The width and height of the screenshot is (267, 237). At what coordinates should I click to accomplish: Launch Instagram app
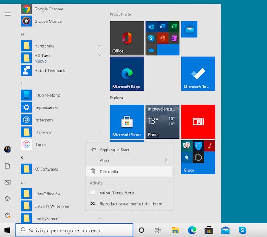pyautogui.click(x=61, y=120)
